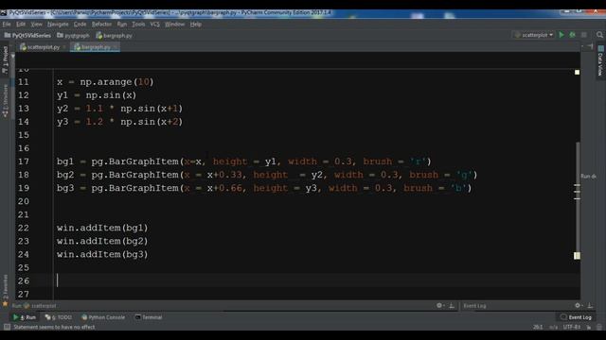Image resolution: width=606 pixels, height=340 pixels.
Task: Open Search Everywhere magnifier icon
Action: coord(599,35)
